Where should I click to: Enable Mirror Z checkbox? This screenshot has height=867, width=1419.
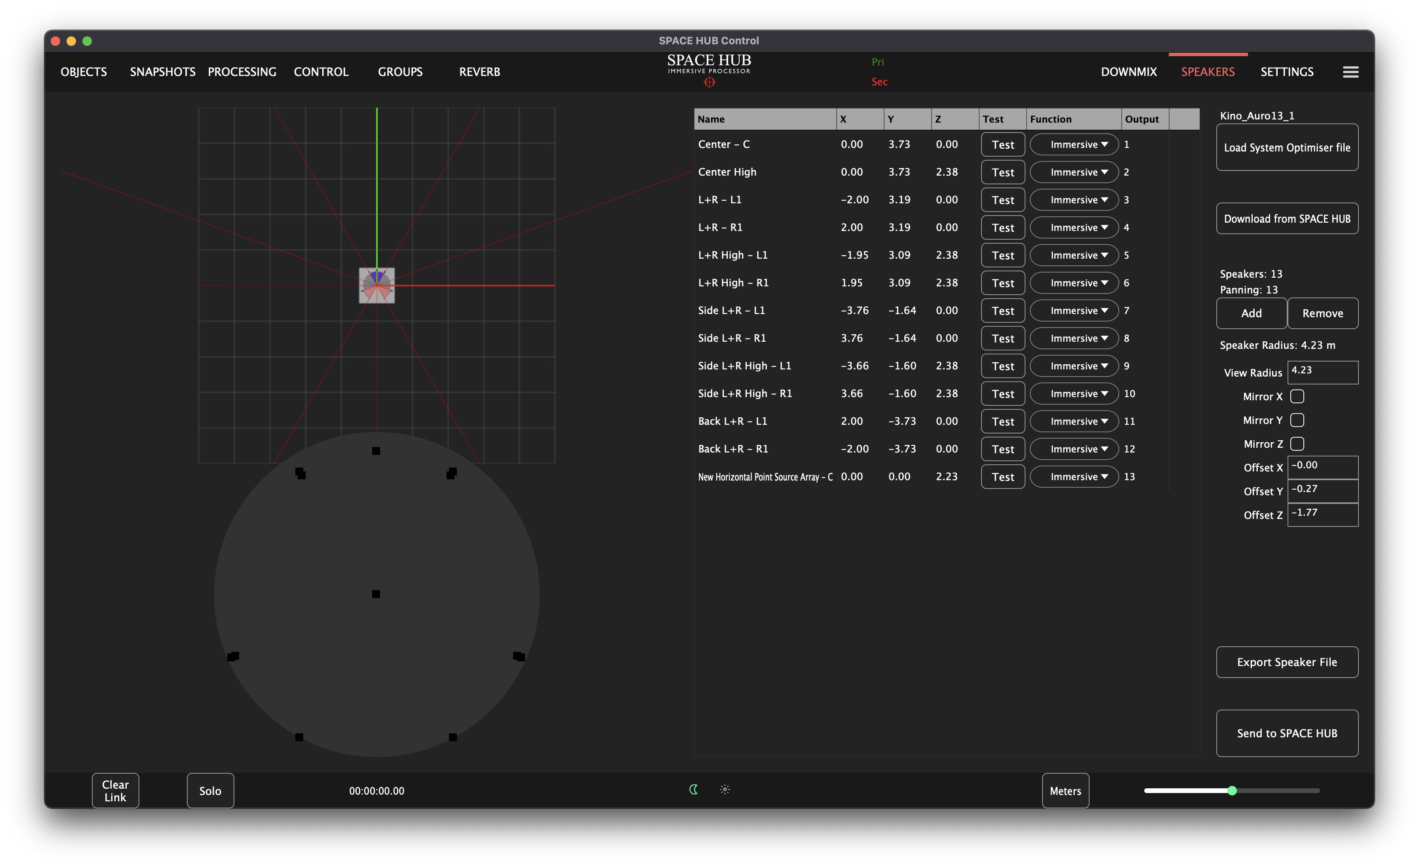click(x=1297, y=443)
